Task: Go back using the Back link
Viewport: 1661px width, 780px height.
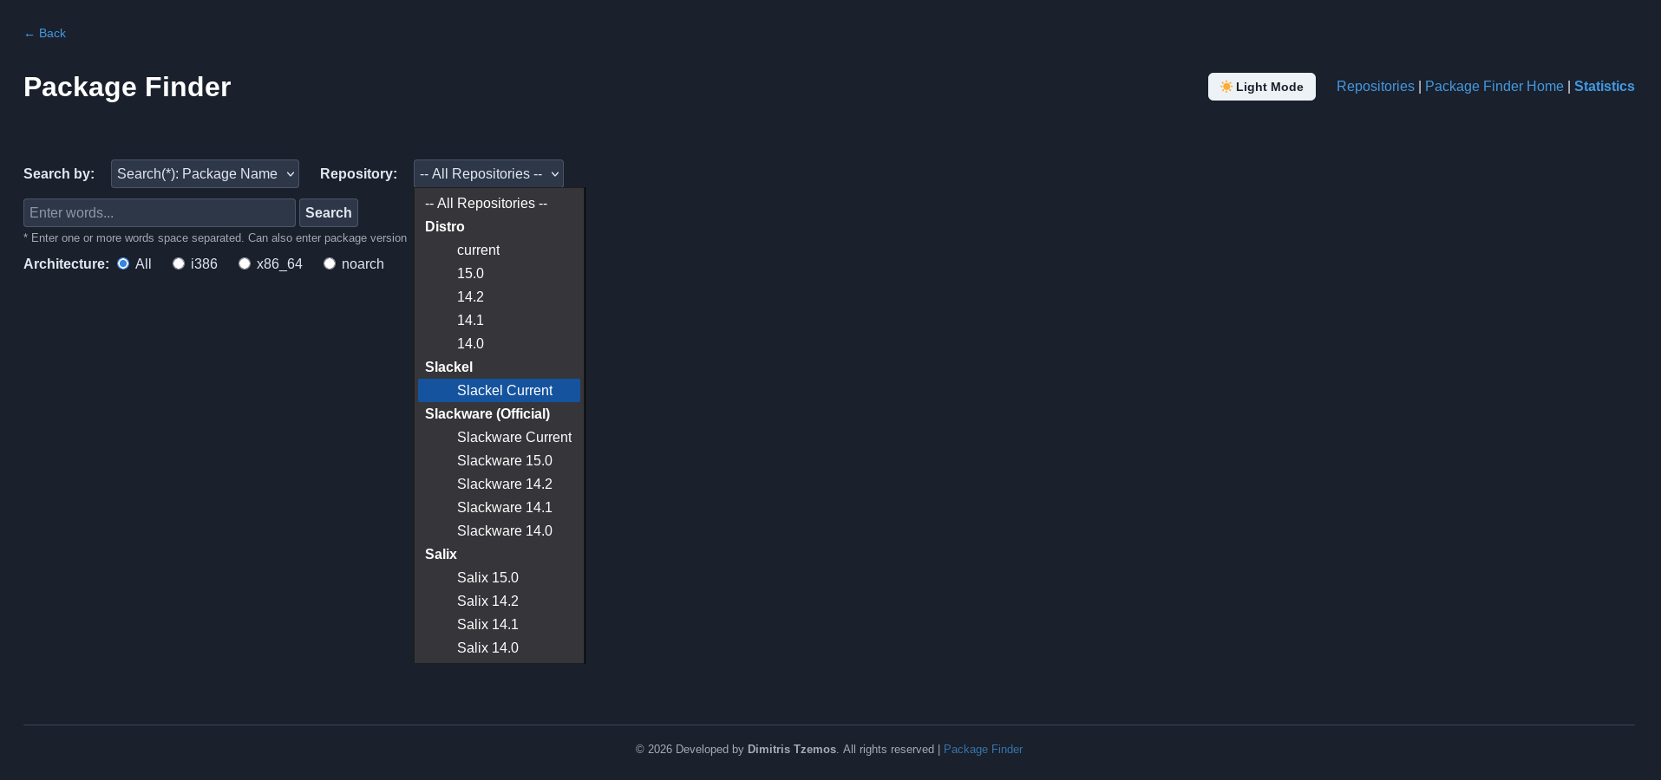Action: point(45,34)
